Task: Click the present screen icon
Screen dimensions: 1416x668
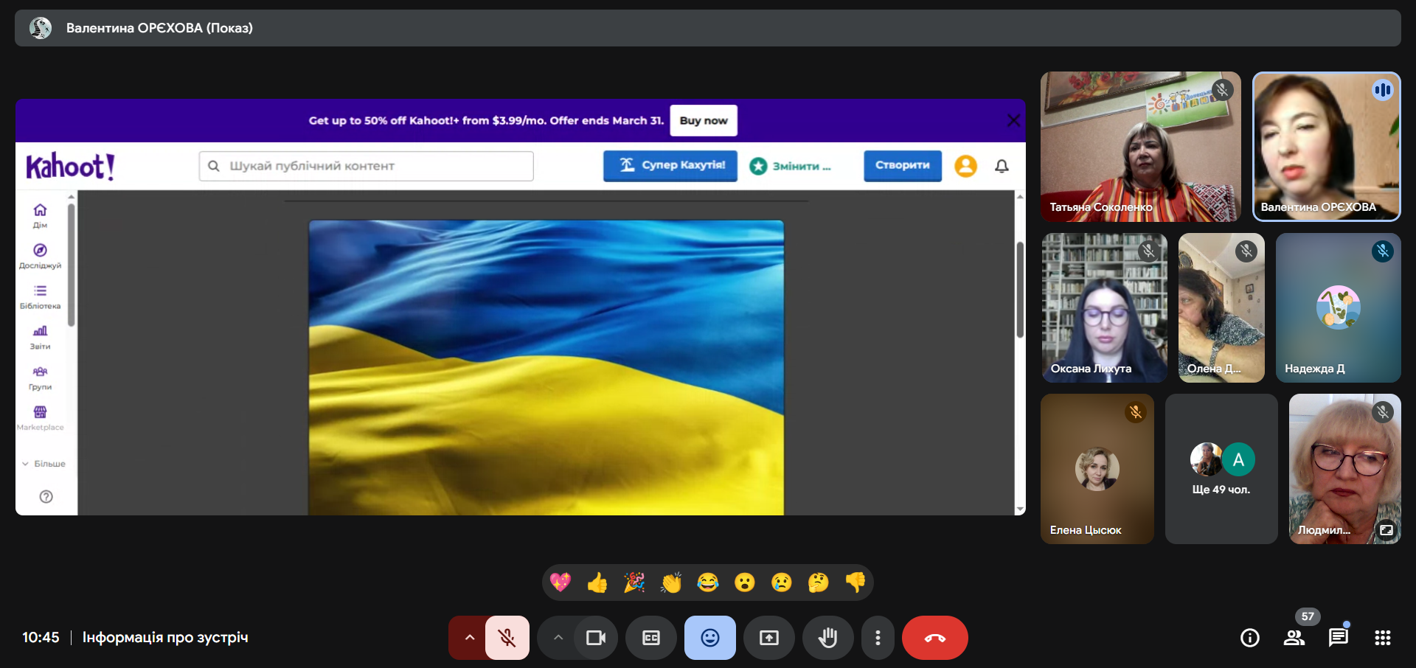Action: coord(768,638)
